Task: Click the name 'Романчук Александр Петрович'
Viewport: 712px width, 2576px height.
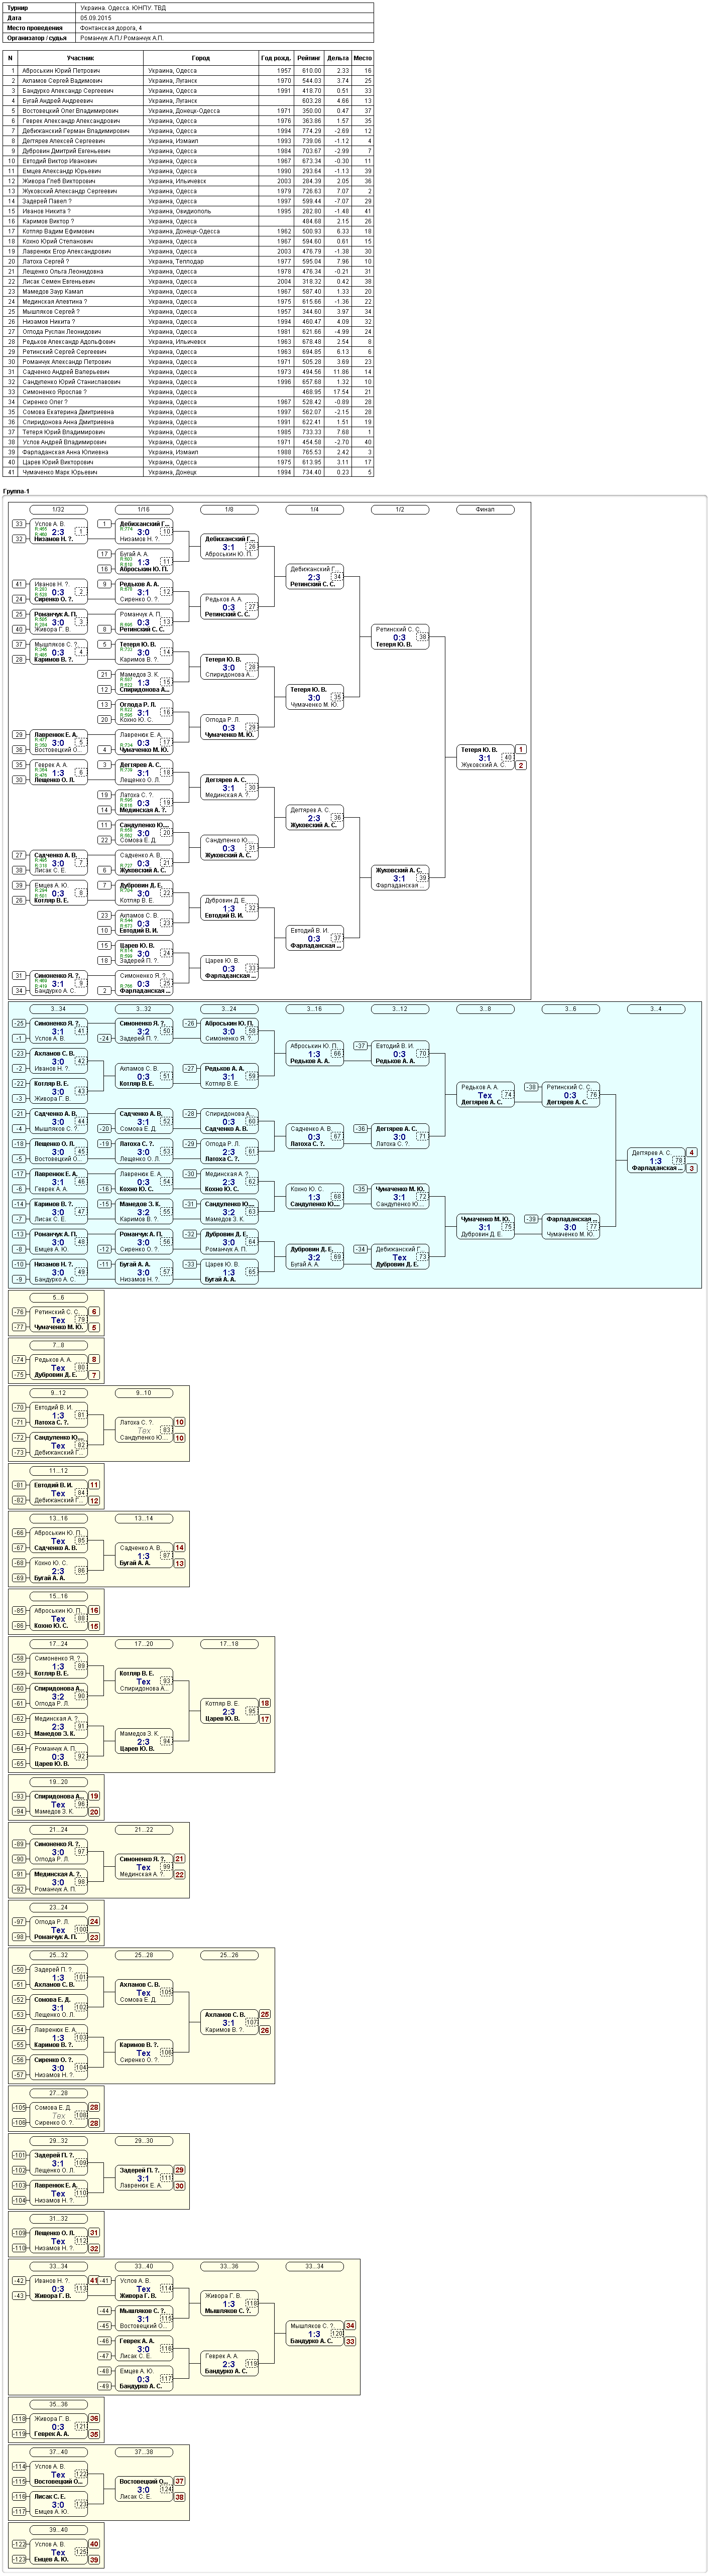Action: click(66, 361)
